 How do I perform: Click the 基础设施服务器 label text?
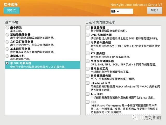20,35
